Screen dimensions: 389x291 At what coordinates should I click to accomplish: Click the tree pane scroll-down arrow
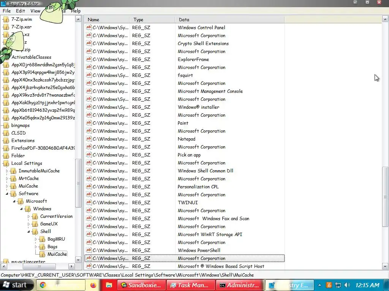click(78, 260)
